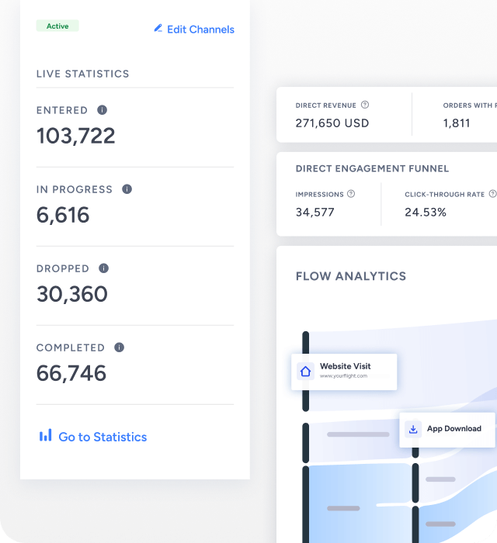This screenshot has height=543, width=497.
Task: Click the info icon beside Completed
Action: point(119,348)
